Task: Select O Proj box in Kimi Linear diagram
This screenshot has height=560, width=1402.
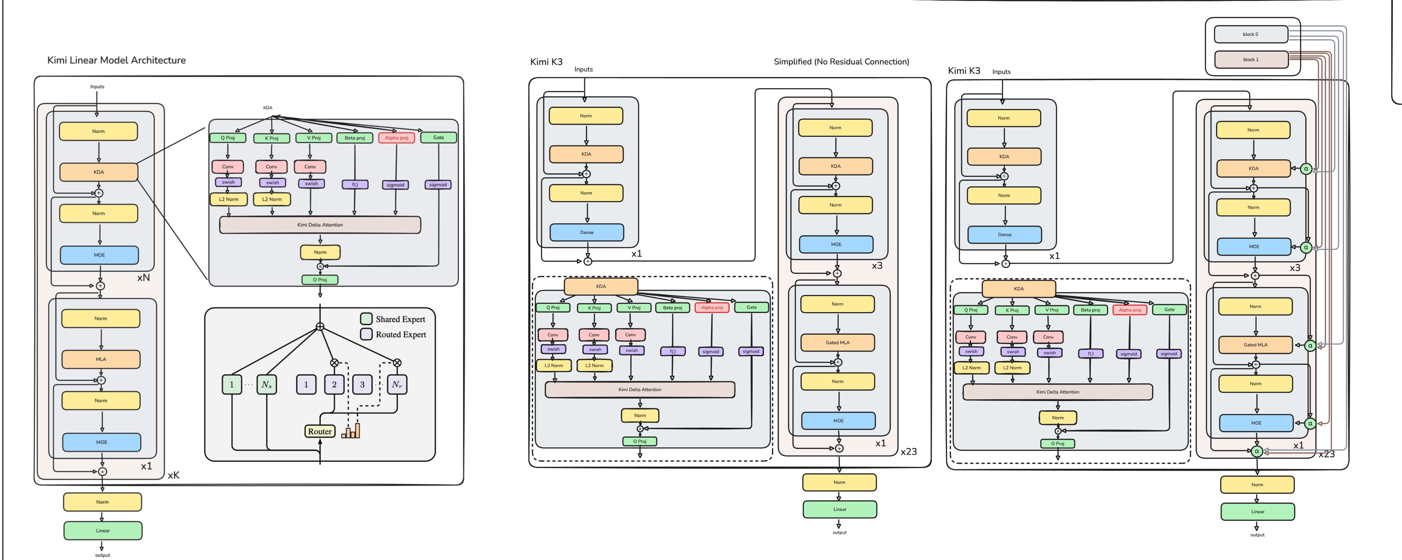Action: click(x=320, y=280)
